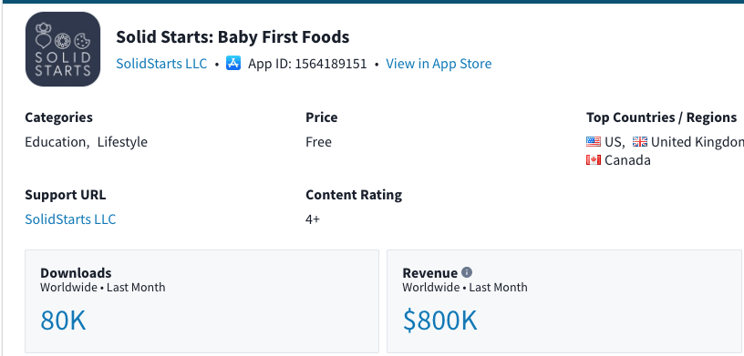Open the SolidStarts LLC support URL link

pyautogui.click(x=70, y=219)
